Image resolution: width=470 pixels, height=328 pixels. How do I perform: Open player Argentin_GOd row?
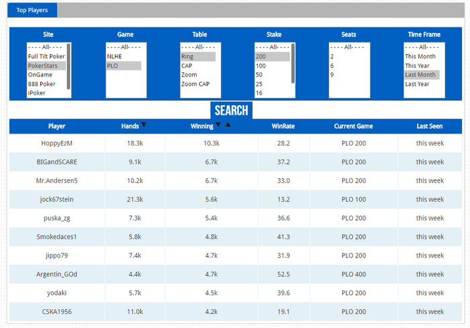pyautogui.click(x=236, y=274)
